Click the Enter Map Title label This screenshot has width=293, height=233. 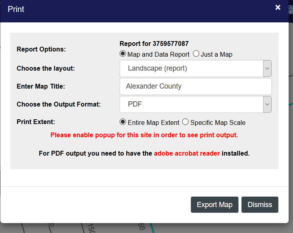[x=41, y=86]
